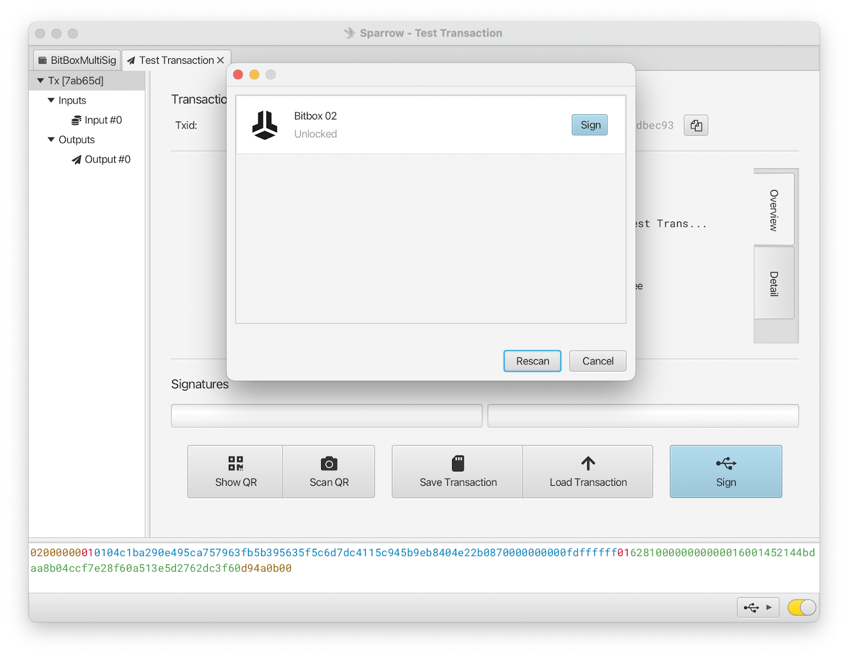Image resolution: width=849 pixels, height=659 pixels.
Task: Click the raw transaction hex text
Action: click(423, 560)
